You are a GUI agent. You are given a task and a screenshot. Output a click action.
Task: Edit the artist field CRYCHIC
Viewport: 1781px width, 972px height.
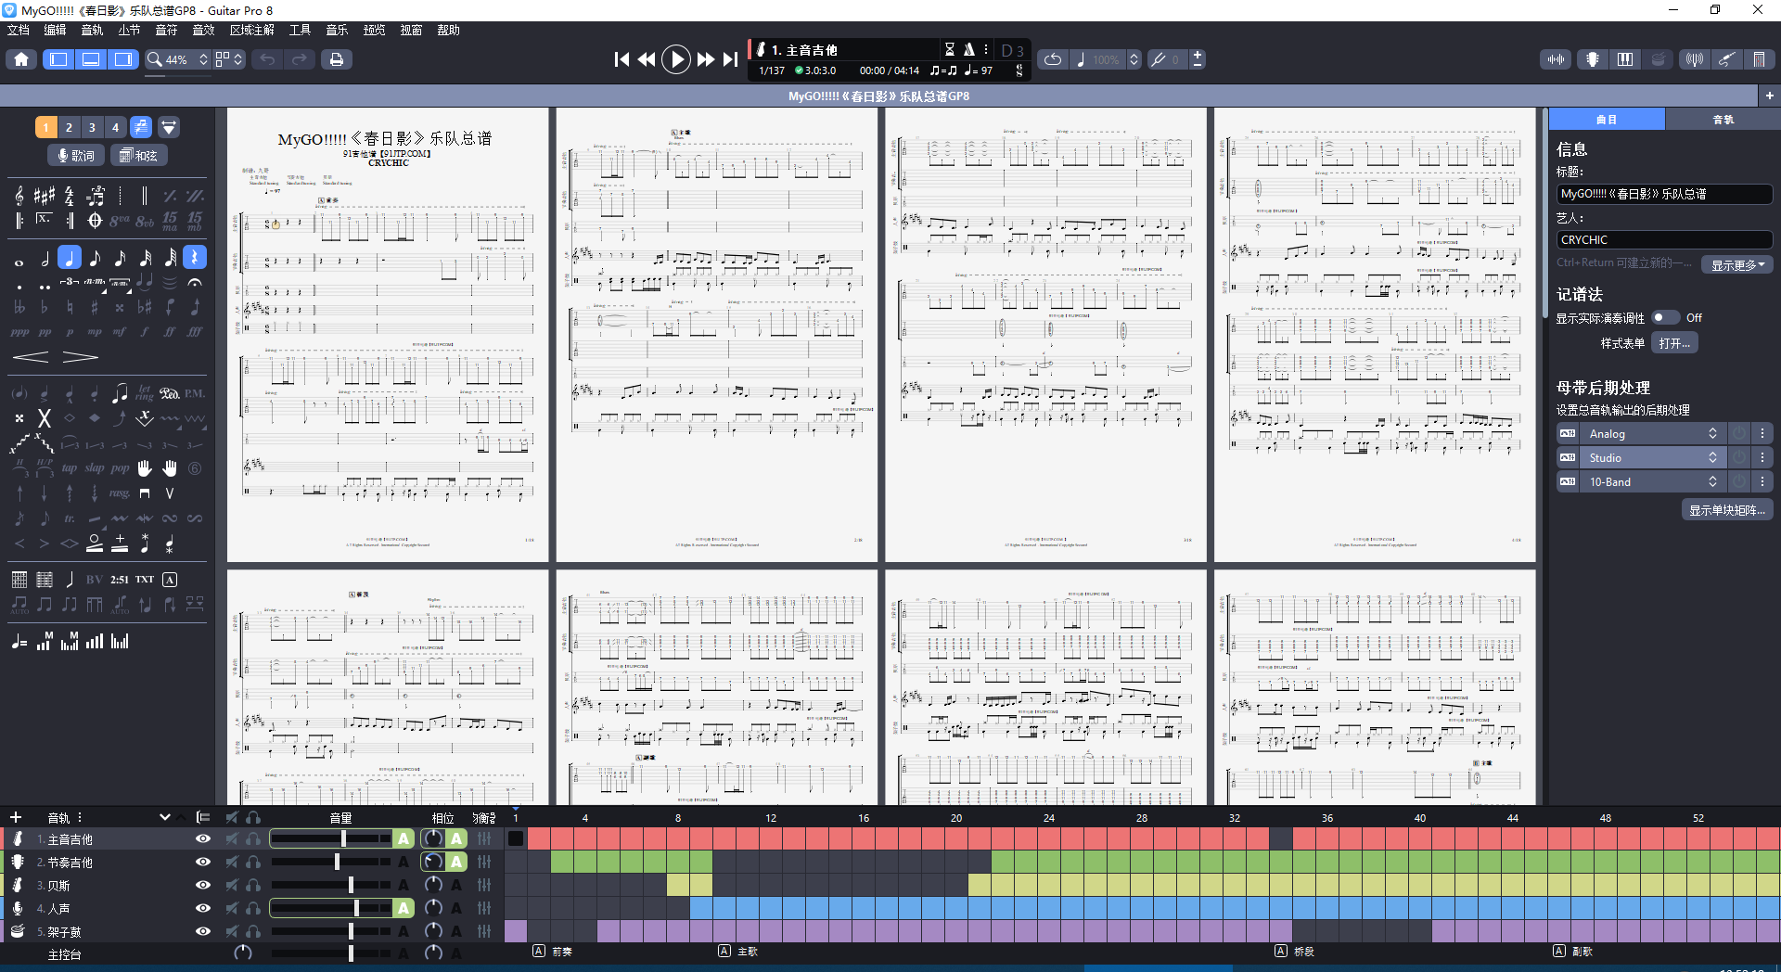point(1664,239)
